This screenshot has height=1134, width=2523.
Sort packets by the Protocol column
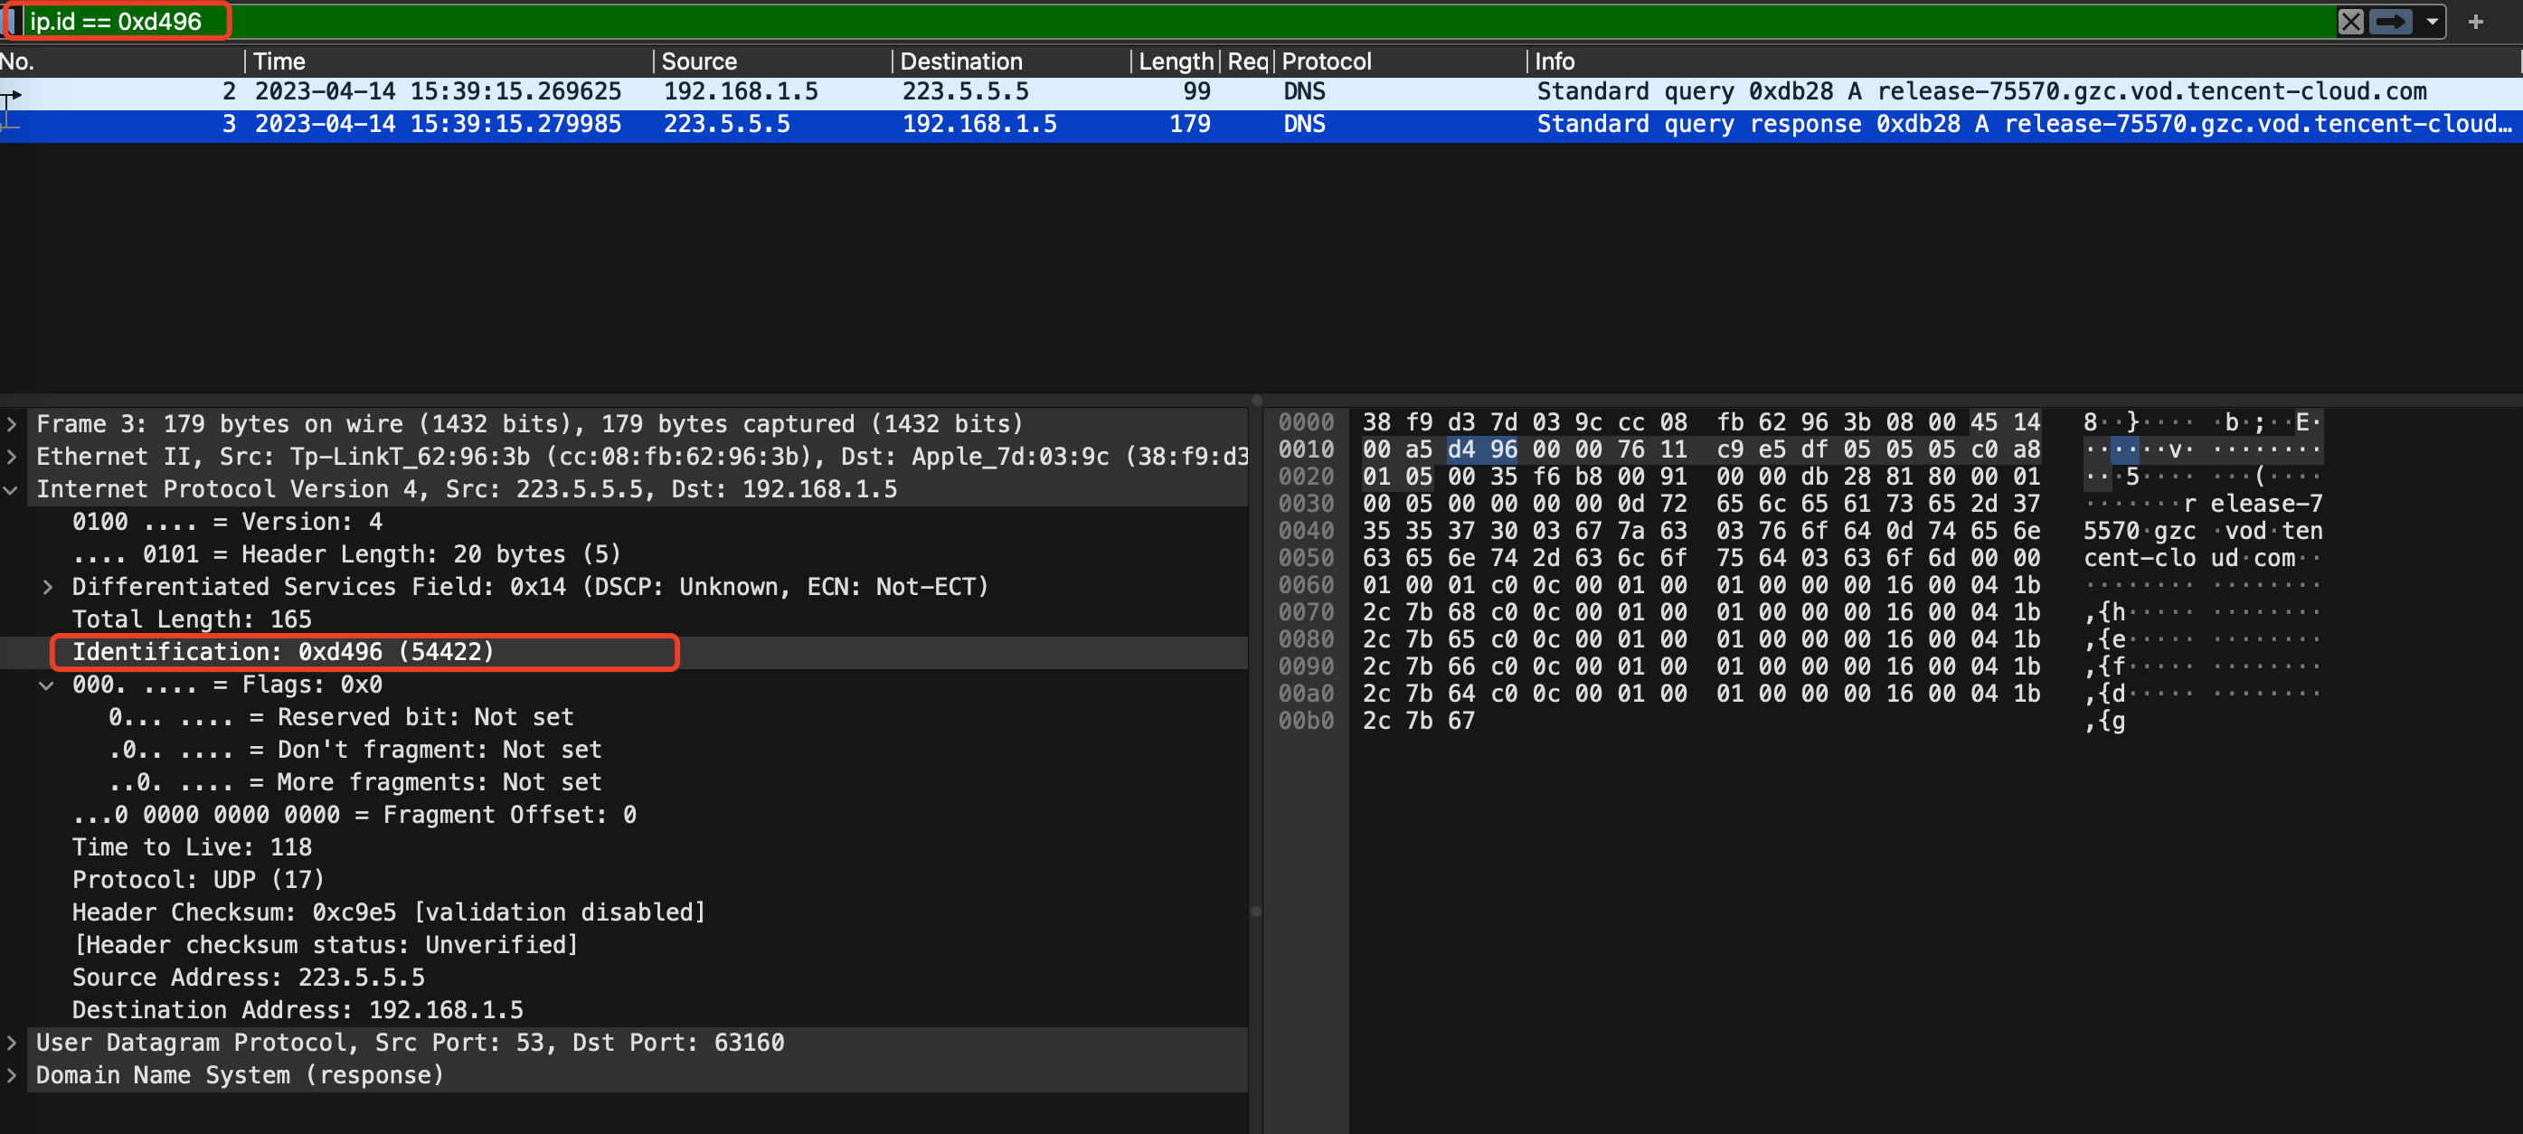tap(1400, 61)
